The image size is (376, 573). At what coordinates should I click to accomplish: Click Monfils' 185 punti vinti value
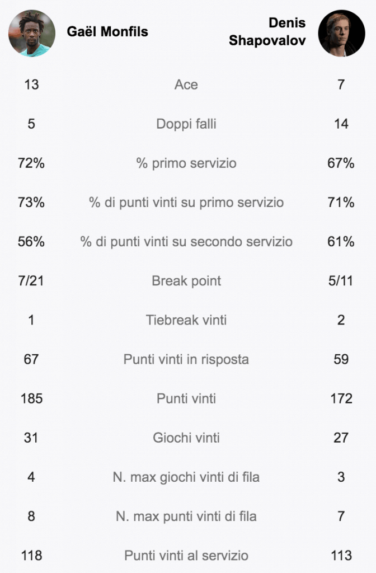(x=31, y=398)
